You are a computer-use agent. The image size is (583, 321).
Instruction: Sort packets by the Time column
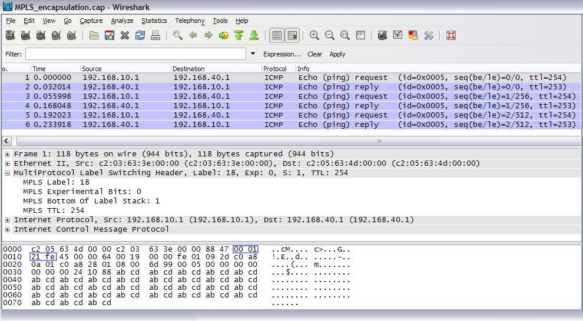coord(56,69)
